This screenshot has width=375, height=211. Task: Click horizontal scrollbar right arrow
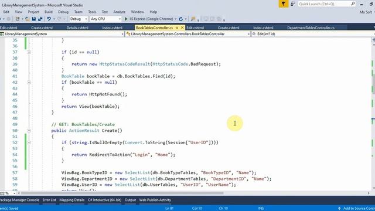[x=369, y=193]
